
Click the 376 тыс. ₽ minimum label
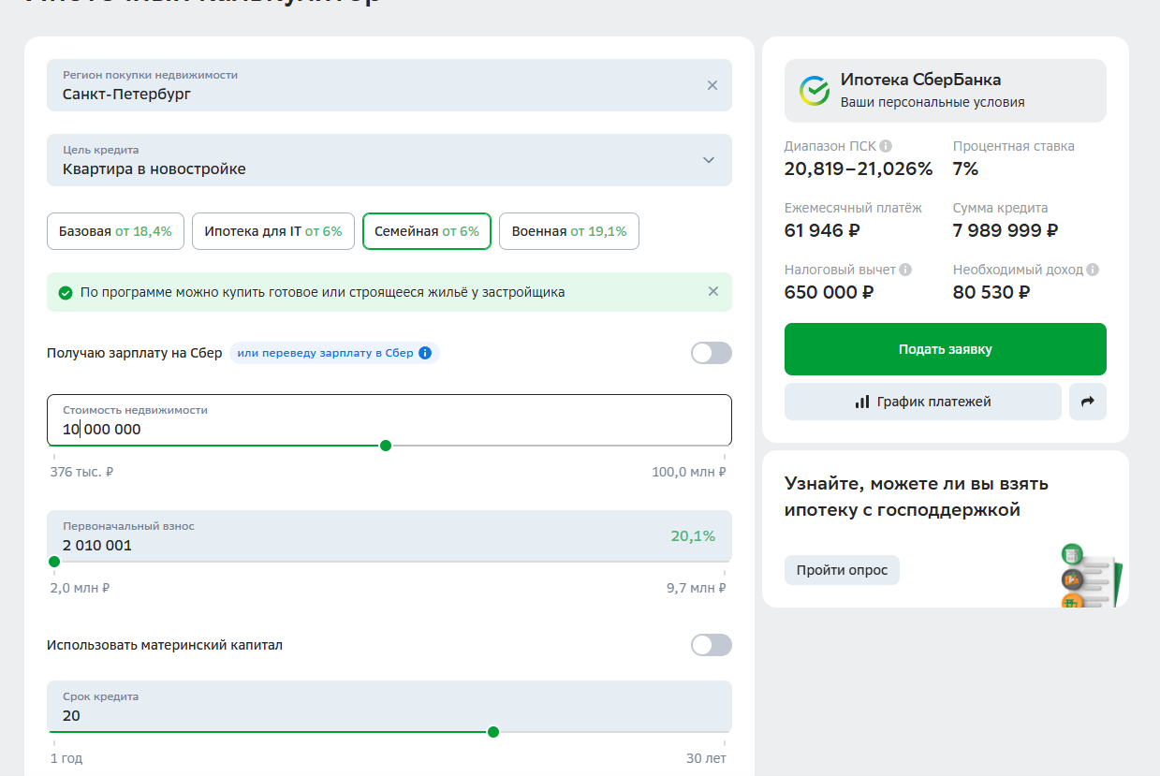point(81,472)
